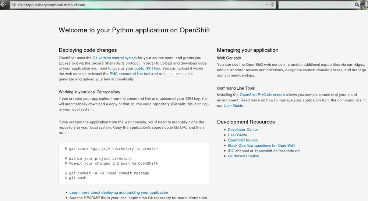The height and width of the screenshot is (201, 368).
Task: Click the Command Line Tools subheading
Action: coord(236,88)
